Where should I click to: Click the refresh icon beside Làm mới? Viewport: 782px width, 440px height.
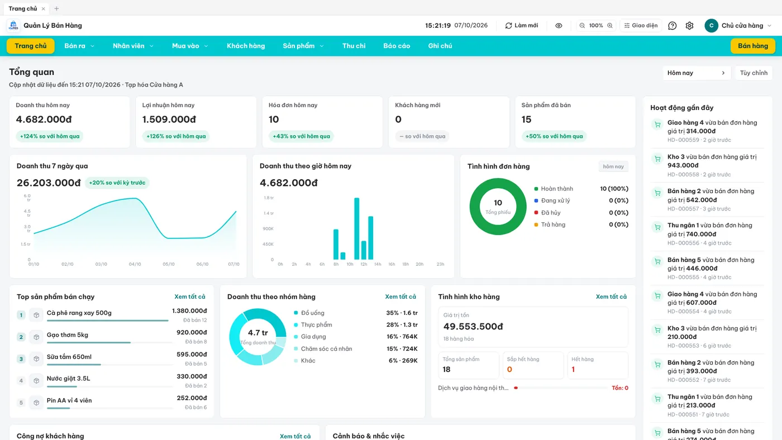point(508,26)
